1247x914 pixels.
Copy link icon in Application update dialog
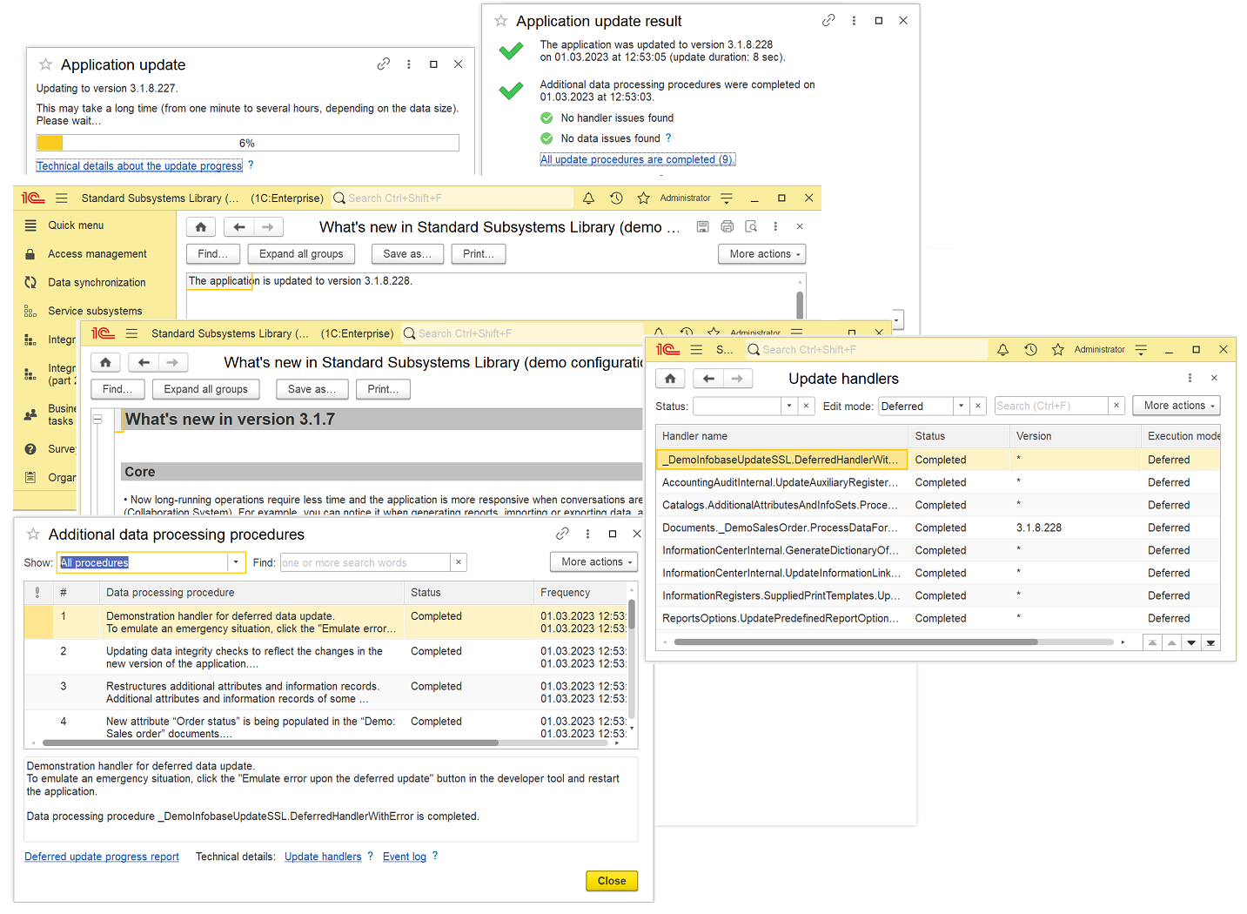coord(383,64)
